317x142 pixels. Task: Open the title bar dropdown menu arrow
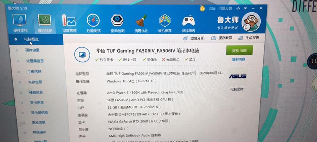pos(245,8)
